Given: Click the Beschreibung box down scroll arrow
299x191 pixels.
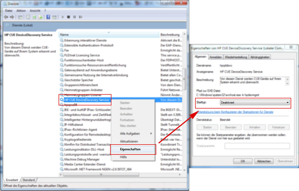Looking at the screenshot, I should tap(288, 84).
